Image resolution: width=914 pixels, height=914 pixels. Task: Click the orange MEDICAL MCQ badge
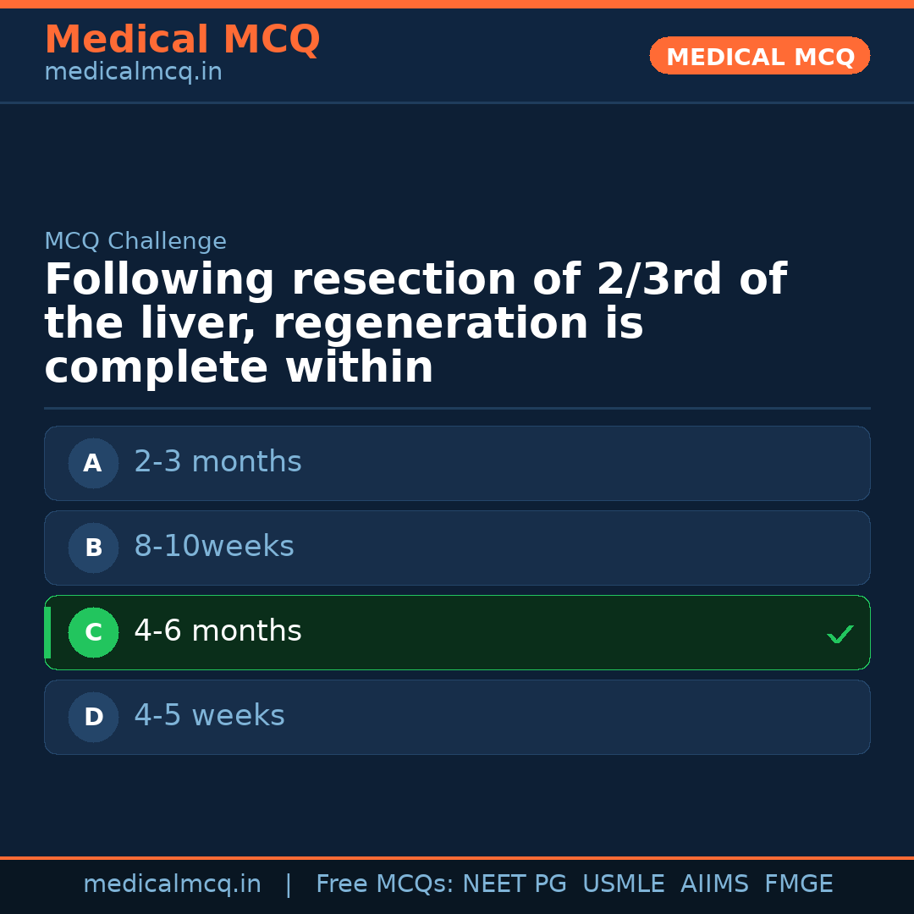[x=759, y=56]
